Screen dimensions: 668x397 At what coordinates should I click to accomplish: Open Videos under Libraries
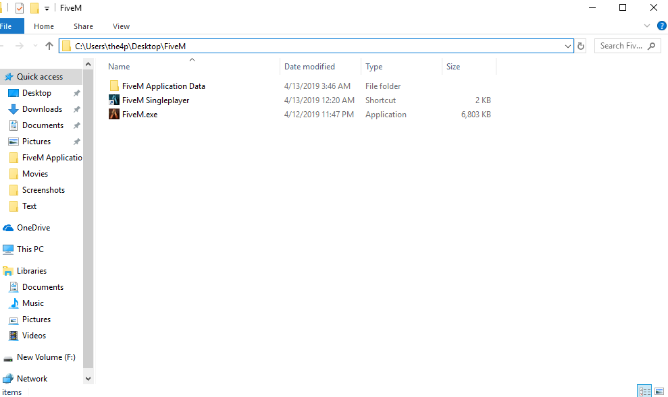tap(34, 336)
